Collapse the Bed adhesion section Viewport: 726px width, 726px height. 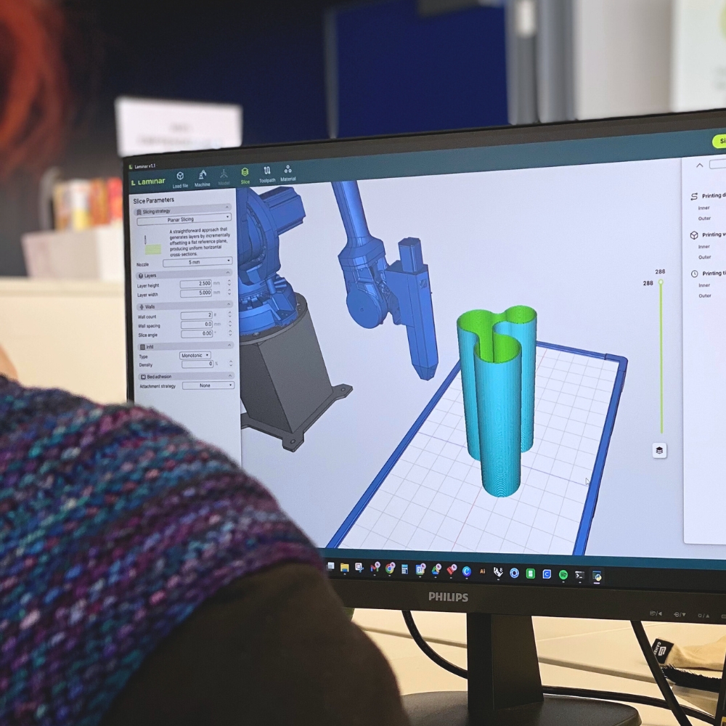[x=230, y=375]
